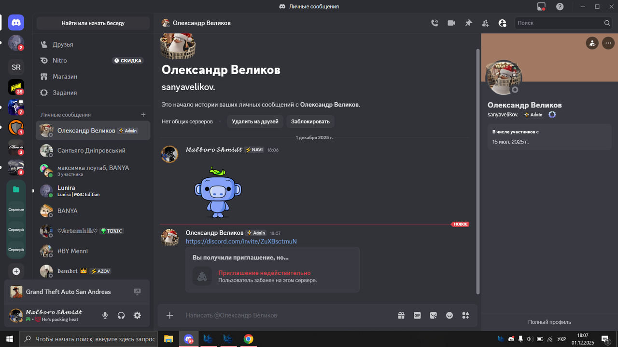
Task: Start a voice call with Олександр Великов
Action: tap(434, 23)
